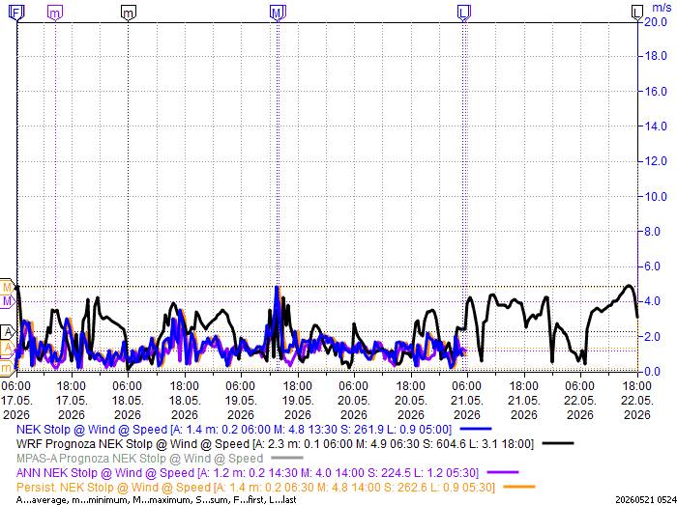Click the blue legend line swatch for NEK Stolp

point(476,429)
